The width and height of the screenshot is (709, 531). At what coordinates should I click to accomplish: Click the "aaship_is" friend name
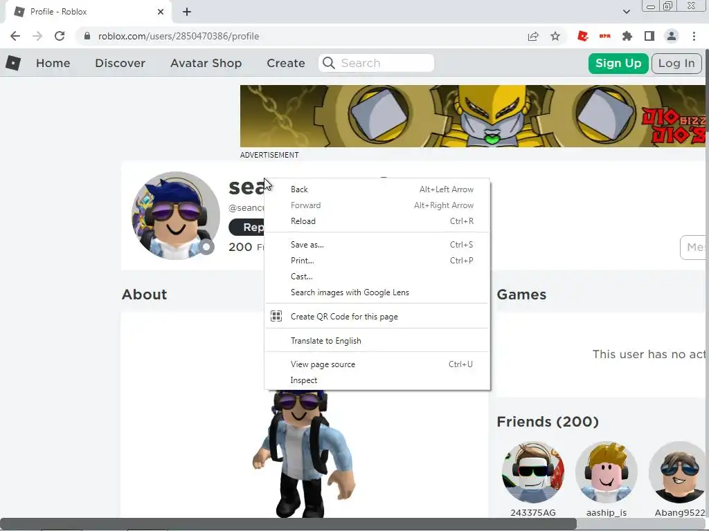click(x=607, y=512)
